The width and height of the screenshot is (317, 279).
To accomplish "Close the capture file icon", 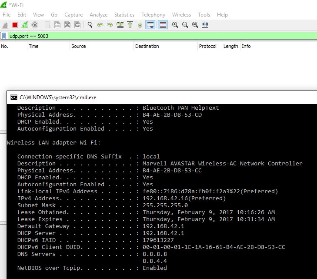I will [67, 25].
